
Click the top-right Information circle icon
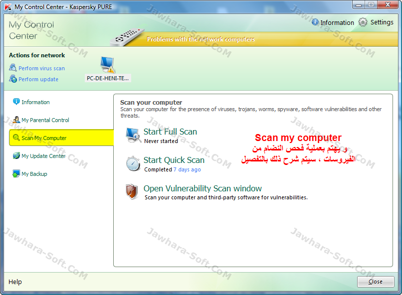tap(315, 22)
